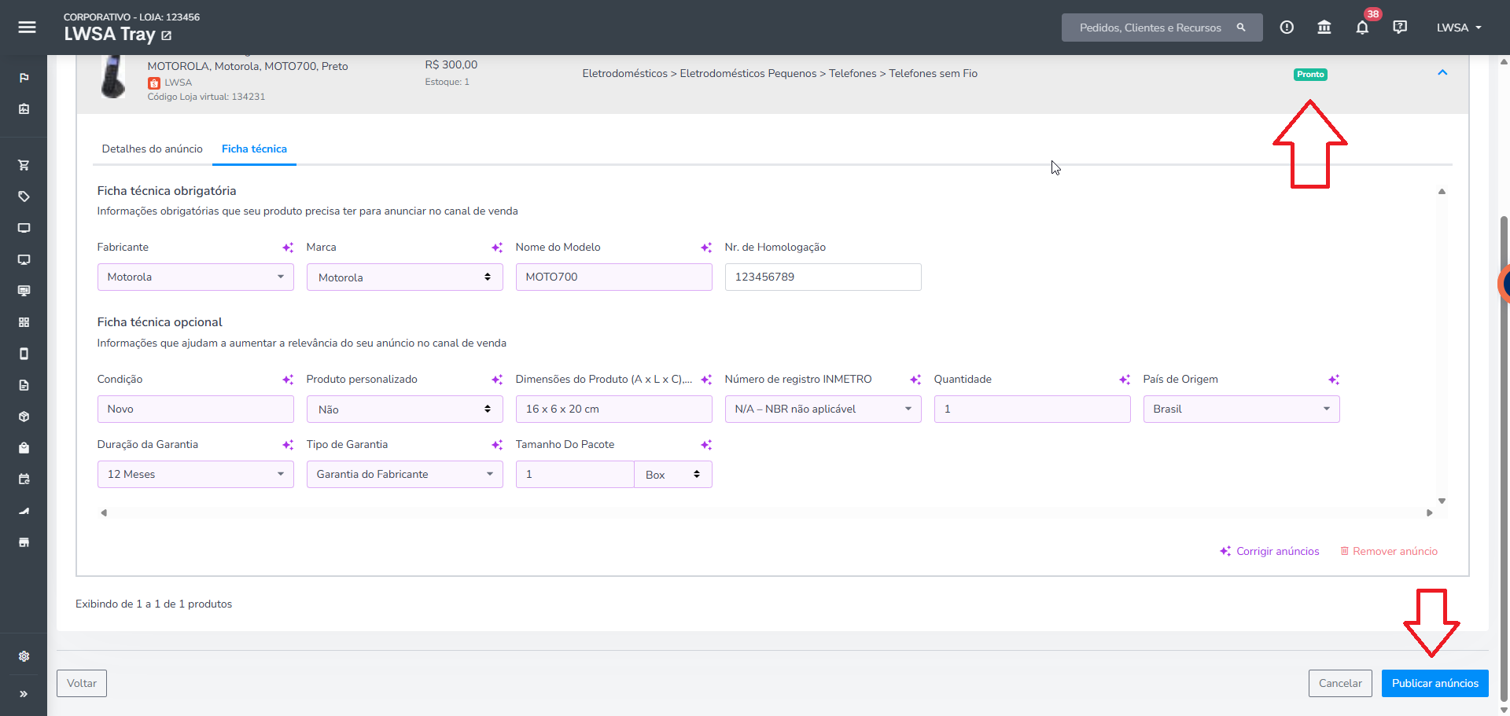Switch to Detalhes do anúncio tab
This screenshot has height=716, width=1510.
(x=152, y=149)
